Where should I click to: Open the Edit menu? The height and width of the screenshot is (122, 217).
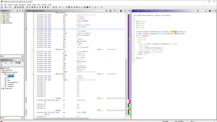coord(5,5)
